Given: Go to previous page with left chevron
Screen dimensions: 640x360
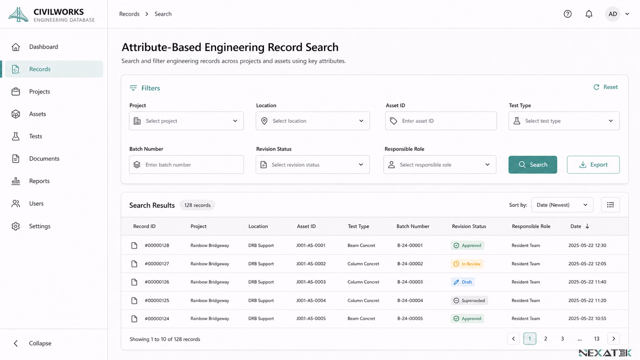Looking at the screenshot, I should (513, 339).
